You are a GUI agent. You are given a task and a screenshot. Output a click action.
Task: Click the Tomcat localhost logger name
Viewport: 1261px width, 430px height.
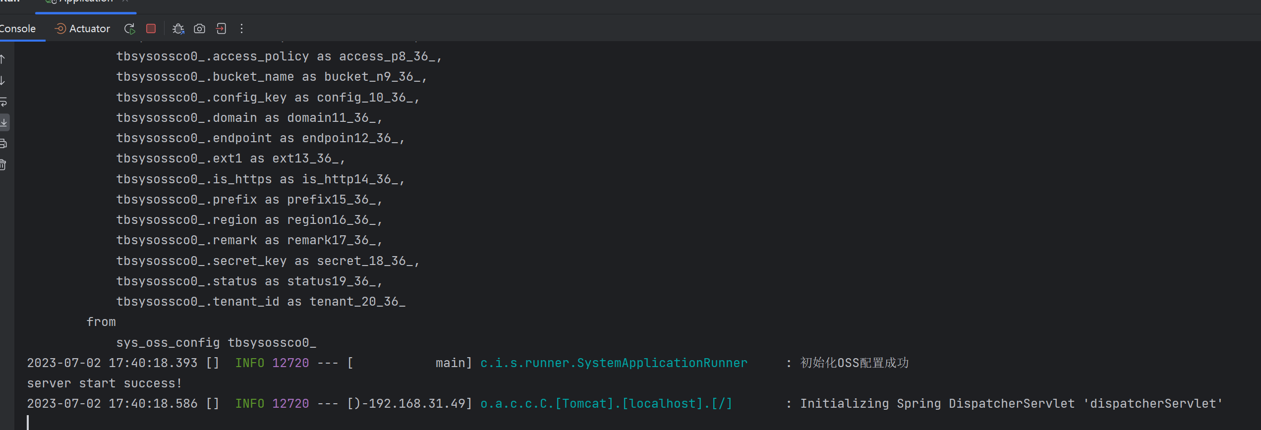[x=606, y=404]
